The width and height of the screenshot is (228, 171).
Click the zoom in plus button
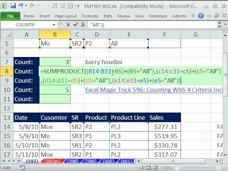(x=218, y=168)
